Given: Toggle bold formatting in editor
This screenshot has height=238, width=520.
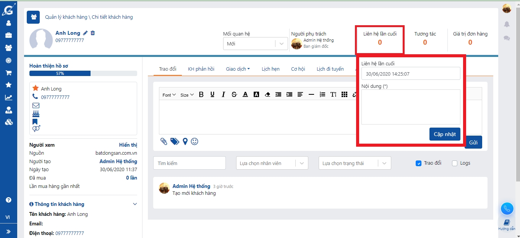Looking at the screenshot, I should tap(201, 95).
